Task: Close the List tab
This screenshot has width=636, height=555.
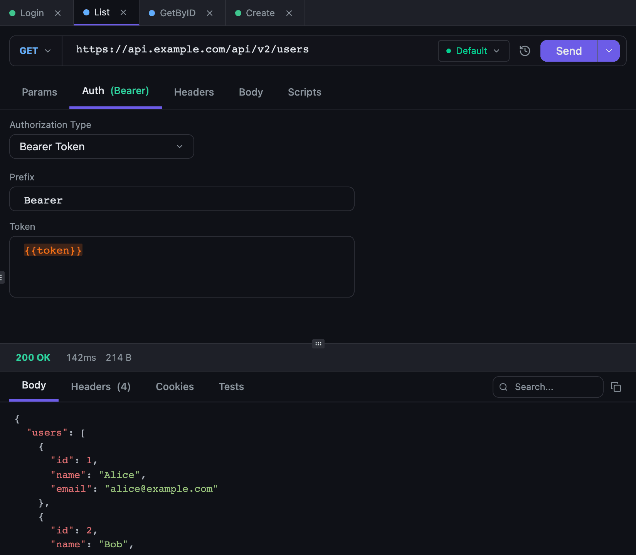Action: (x=123, y=12)
